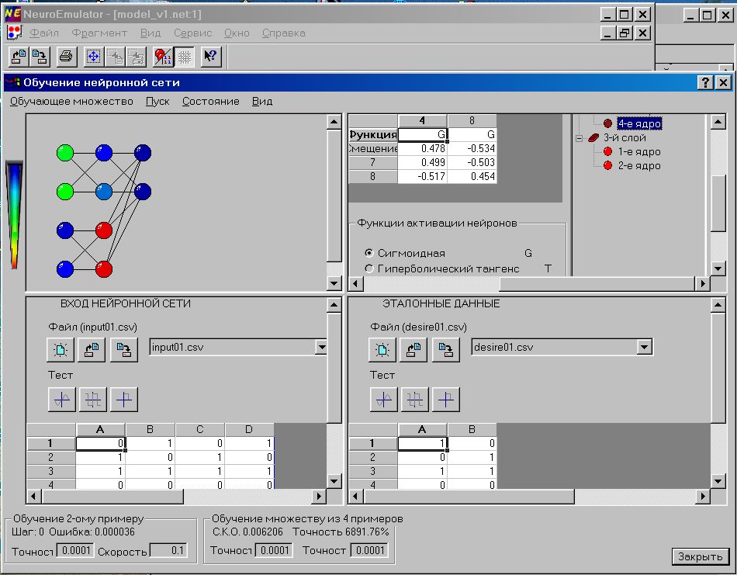Screen dimensions: 737x575
Task: Open the desire01.csv file dropdown
Action: pyautogui.click(x=643, y=348)
